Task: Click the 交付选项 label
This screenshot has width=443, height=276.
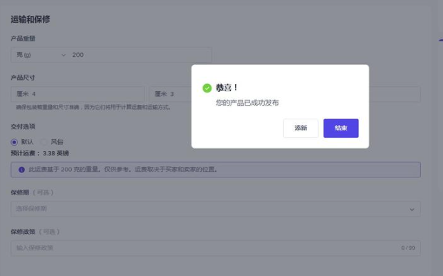Action: pyautogui.click(x=23, y=127)
